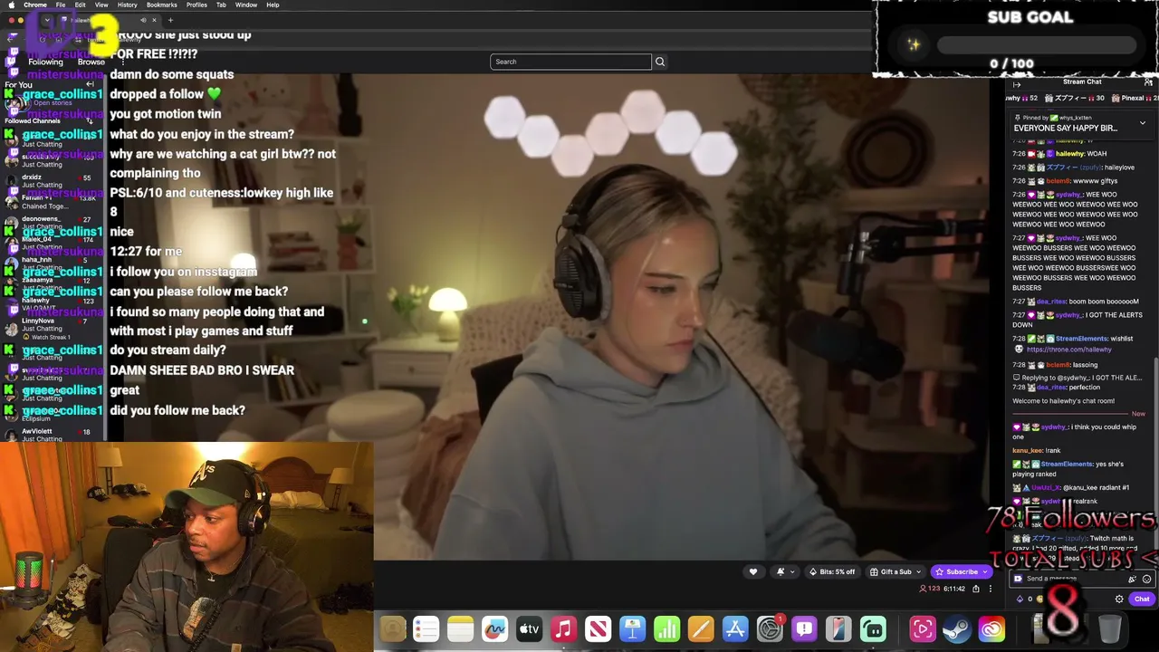This screenshot has width=1159, height=652.
Task: Open the History menu
Action: point(127,5)
